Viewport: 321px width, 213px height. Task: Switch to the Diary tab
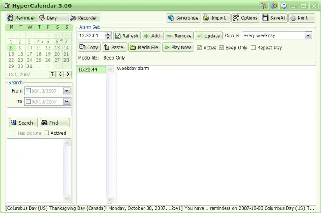coord(53,18)
